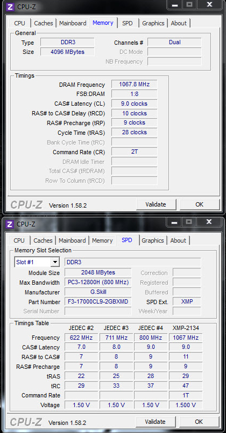The height and width of the screenshot is (433, 226).
Task: Click the 2048 MBytes Module Size field
Action: click(x=98, y=272)
